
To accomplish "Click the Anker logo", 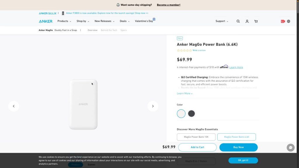I will 46,21.
